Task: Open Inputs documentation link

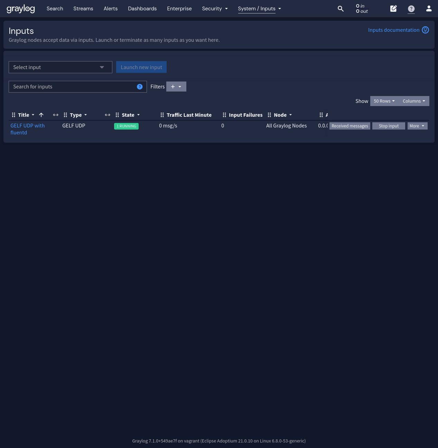Action: [394, 30]
